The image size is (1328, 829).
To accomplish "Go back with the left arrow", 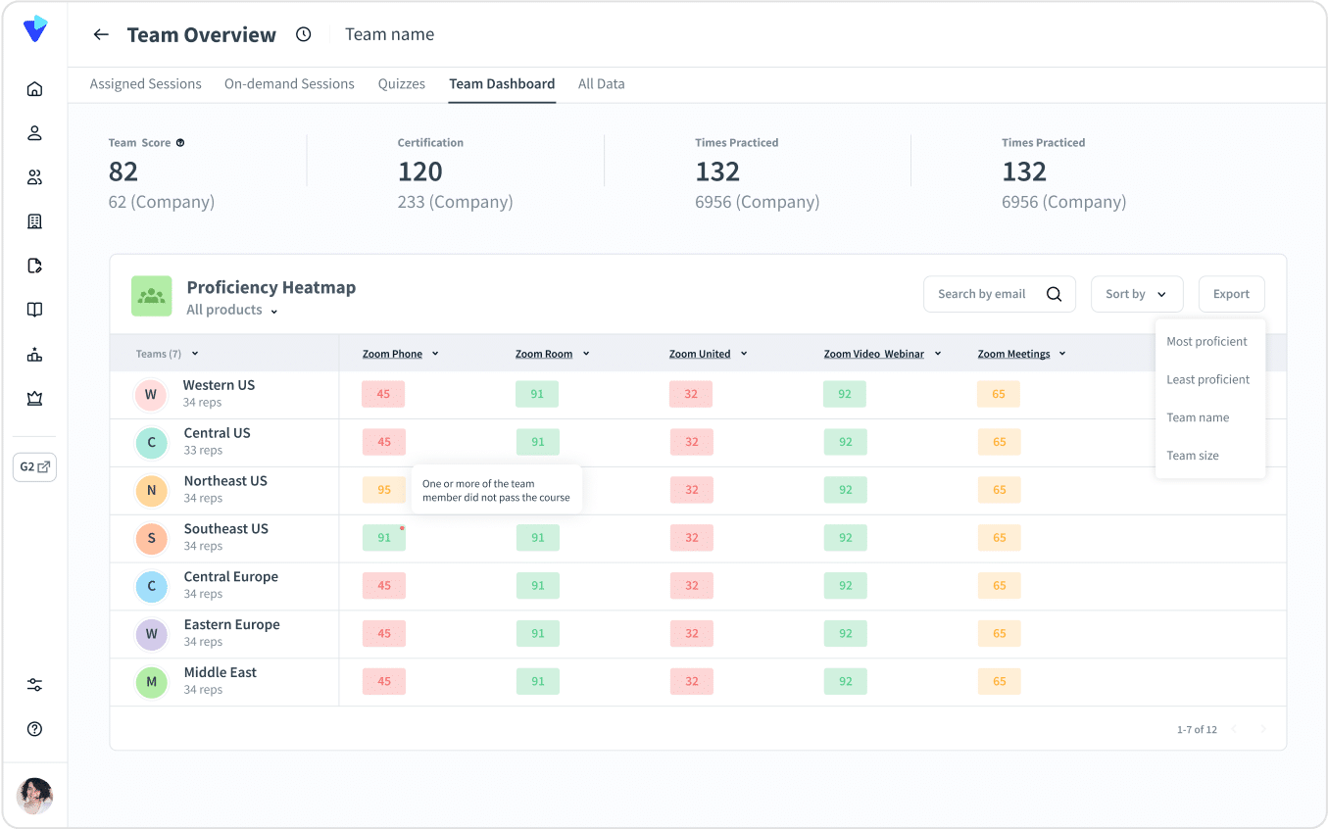I will (101, 35).
